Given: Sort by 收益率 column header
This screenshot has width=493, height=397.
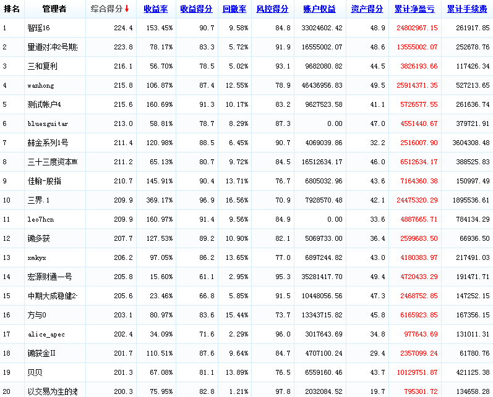Looking at the screenshot, I should click(x=155, y=9).
